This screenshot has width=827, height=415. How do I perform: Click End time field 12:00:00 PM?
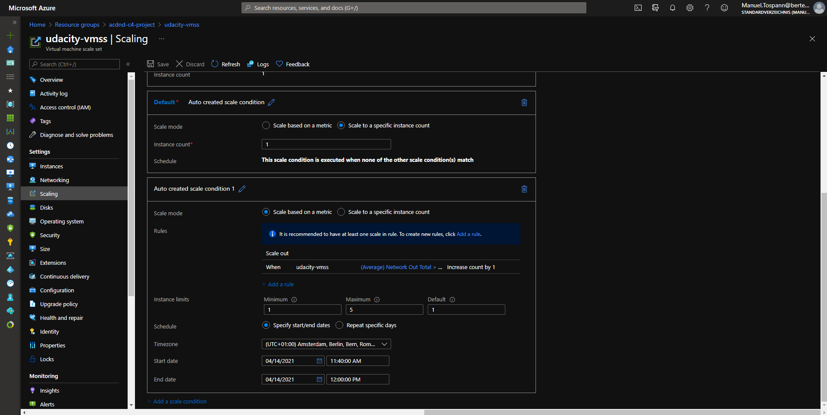click(x=358, y=379)
